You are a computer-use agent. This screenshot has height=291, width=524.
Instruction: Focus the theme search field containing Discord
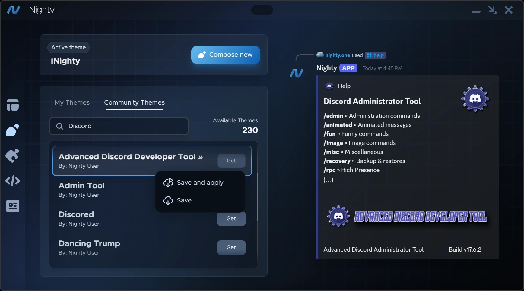click(119, 126)
